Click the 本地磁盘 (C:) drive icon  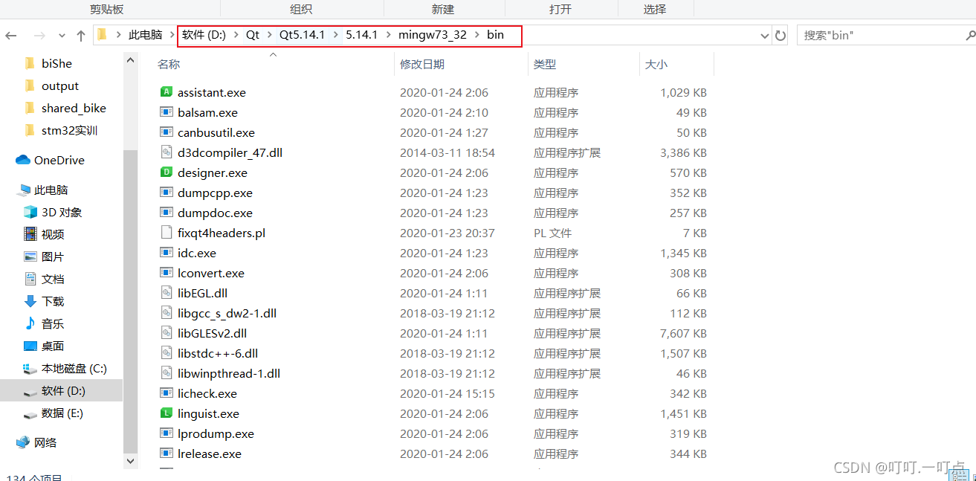[x=30, y=368]
